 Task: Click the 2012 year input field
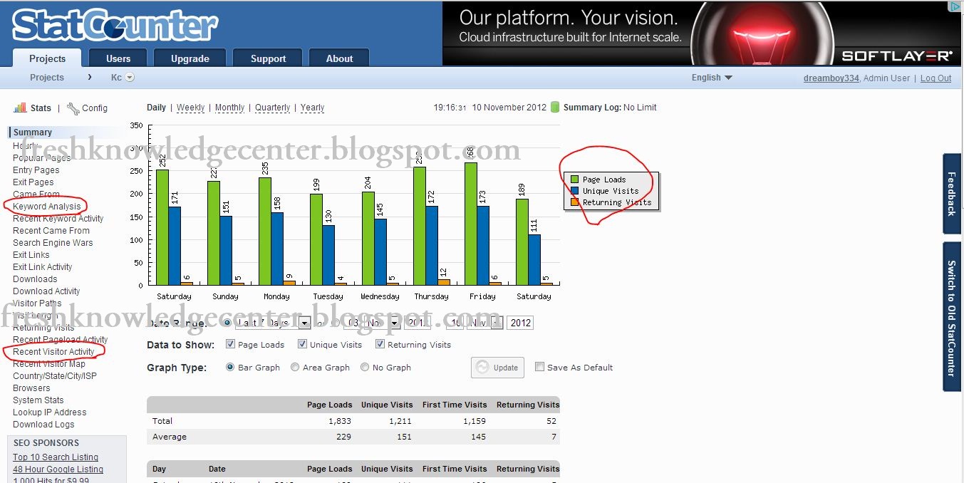click(x=519, y=322)
